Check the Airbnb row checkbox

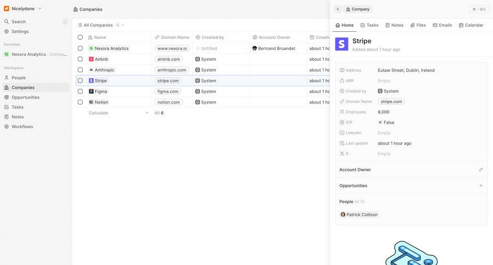(x=80, y=59)
